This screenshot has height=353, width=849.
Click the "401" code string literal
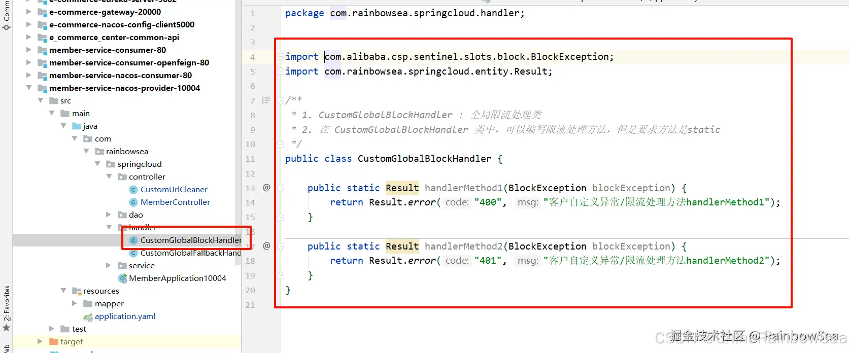488,260
